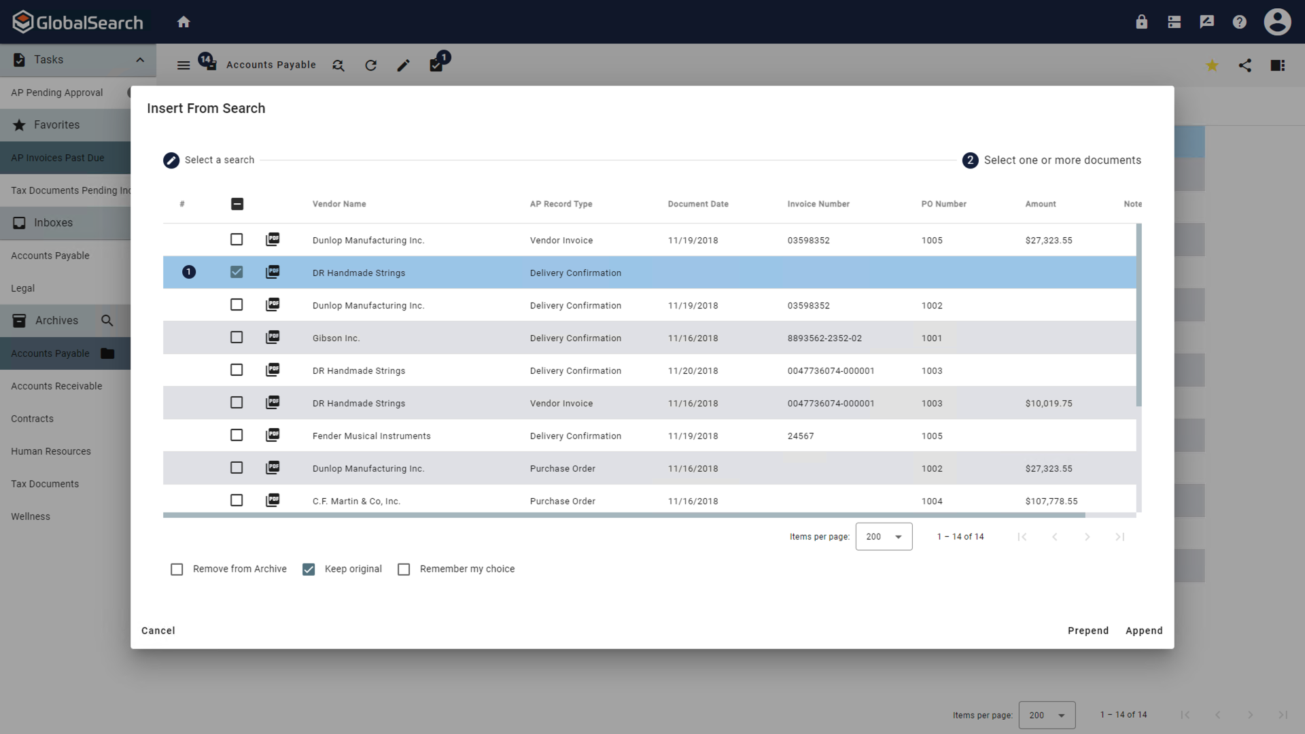The width and height of the screenshot is (1305, 734).
Task: Toggle the side panel view icon
Action: (x=1278, y=65)
